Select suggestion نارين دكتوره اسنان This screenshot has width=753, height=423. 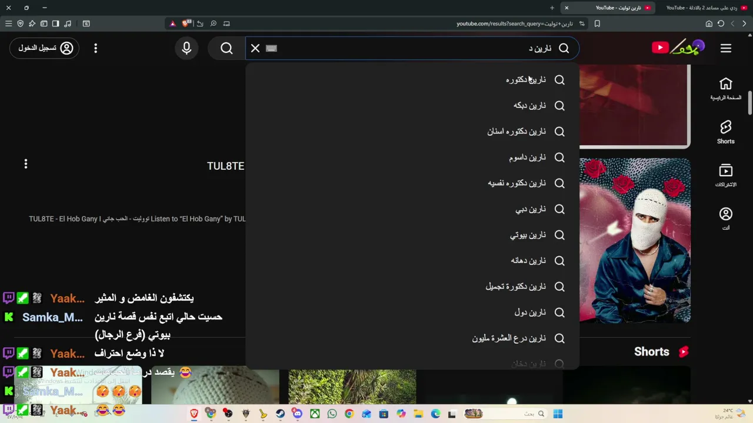click(x=412, y=132)
